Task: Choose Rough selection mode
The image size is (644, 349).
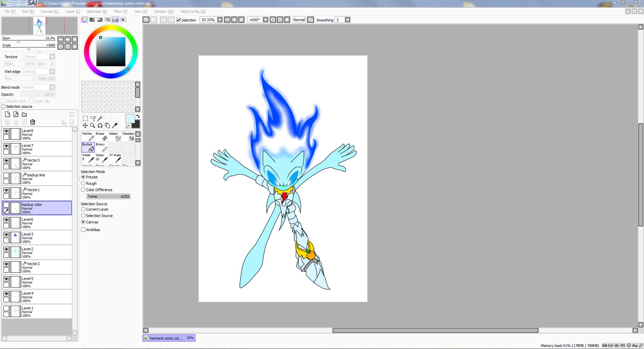Action: tap(83, 183)
